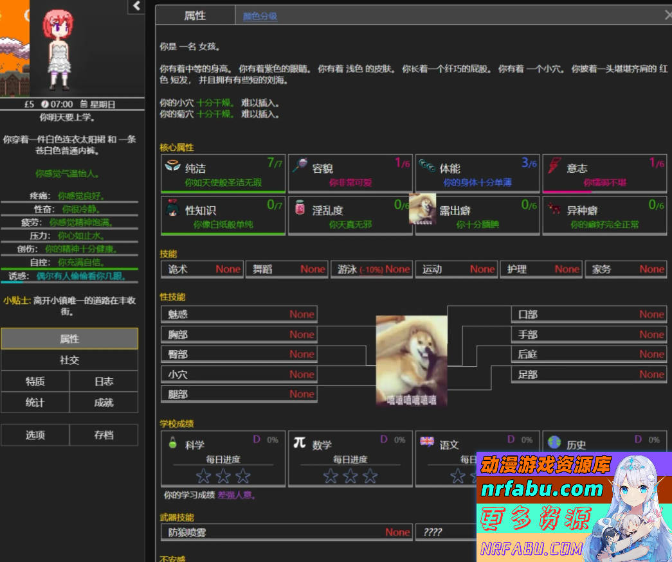Open the 社交 panel
The image size is (672, 562).
(x=69, y=360)
